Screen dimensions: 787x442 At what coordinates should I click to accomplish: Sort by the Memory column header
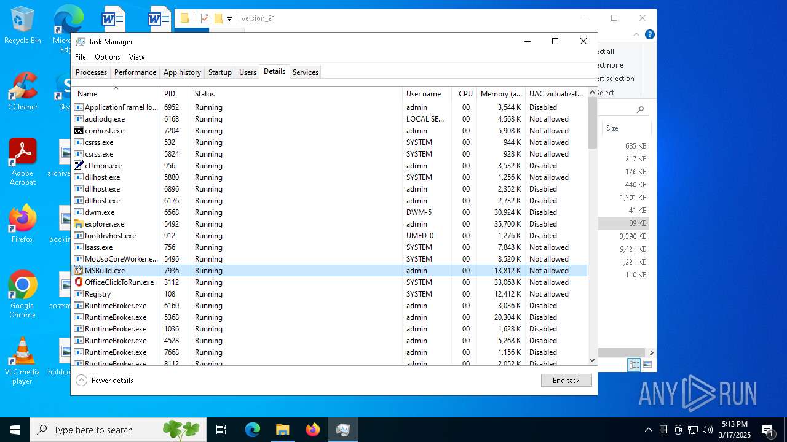(x=500, y=94)
